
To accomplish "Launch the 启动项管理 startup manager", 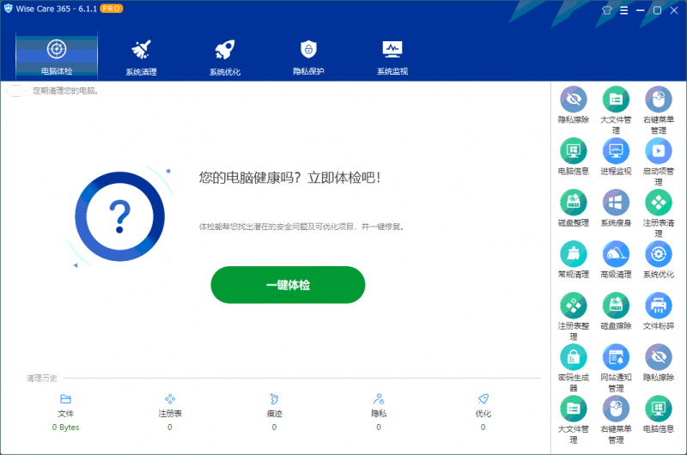I will point(658,162).
